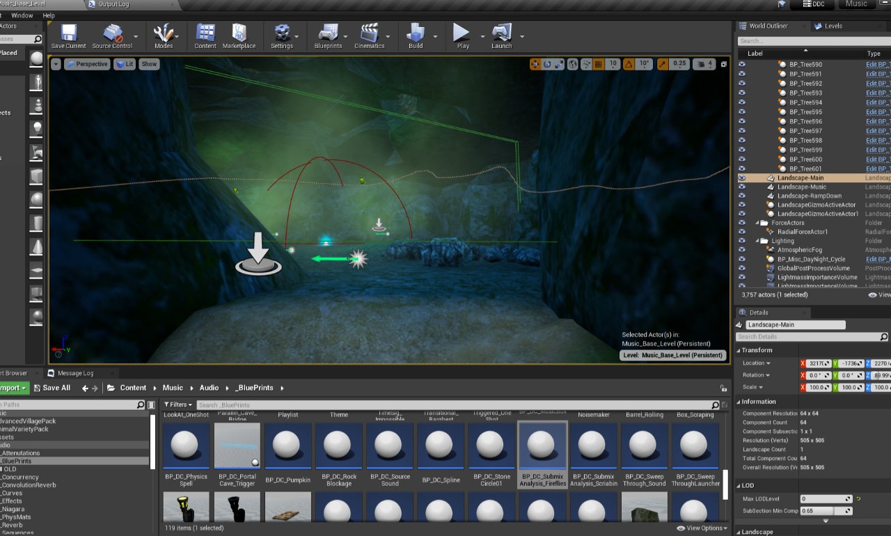Screen dimensions: 891x536
Task: Click the Lit view mode button
Action: [125, 64]
